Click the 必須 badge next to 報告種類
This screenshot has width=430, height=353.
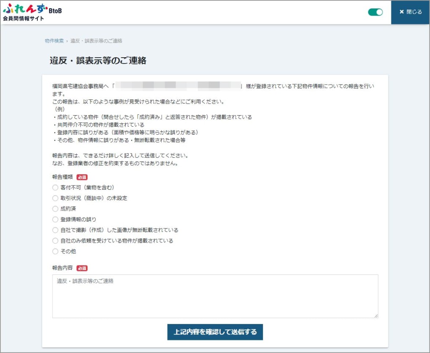coord(81,177)
